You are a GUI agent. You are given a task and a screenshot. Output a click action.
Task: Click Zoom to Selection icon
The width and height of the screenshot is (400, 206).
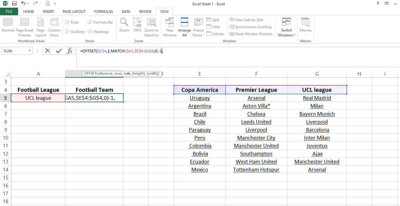[151, 23]
